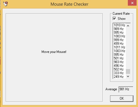Click the Mouse Rate Checker app icon
Image resolution: width=138 pixels, height=107 pixels.
pos(5,4)
